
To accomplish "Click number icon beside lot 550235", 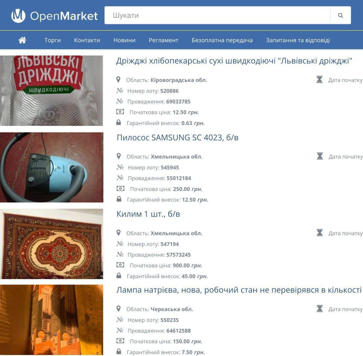I will 120,320.
